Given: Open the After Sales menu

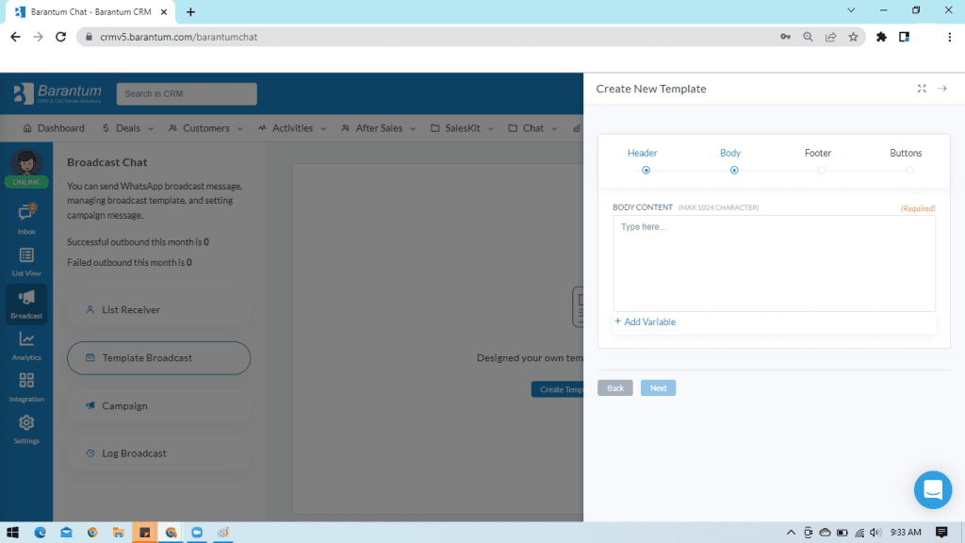Looking at the screenshot, I should pos(378,127).
